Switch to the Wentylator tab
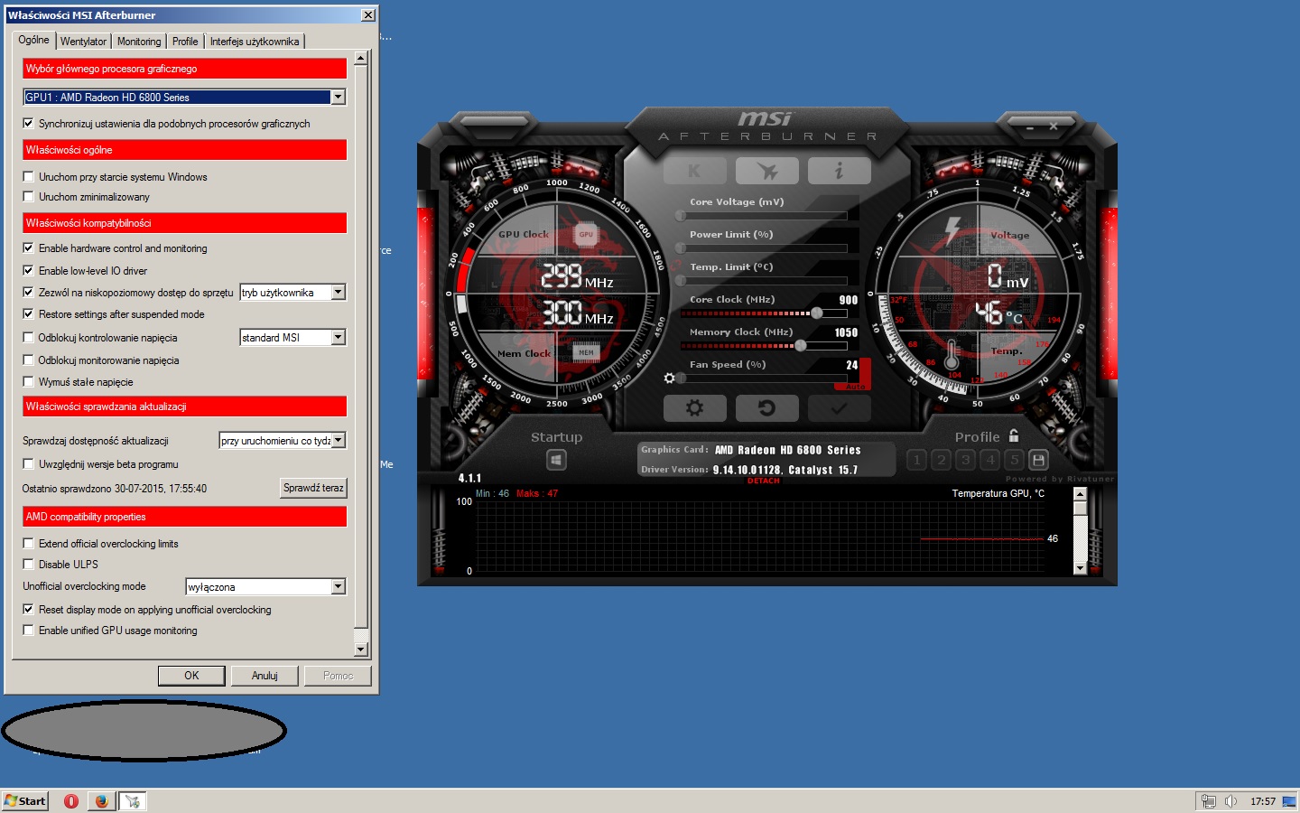 click(x=83, y=42)
